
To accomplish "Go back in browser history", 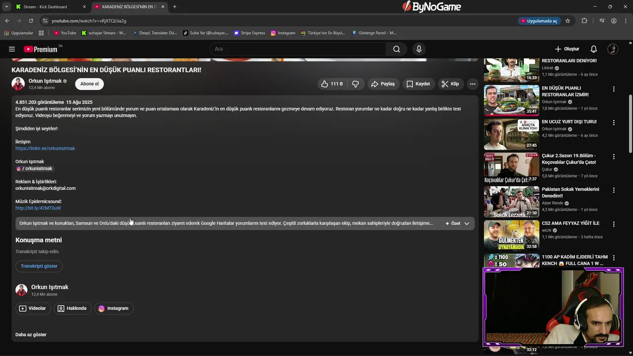I will (x=7, y=21).
